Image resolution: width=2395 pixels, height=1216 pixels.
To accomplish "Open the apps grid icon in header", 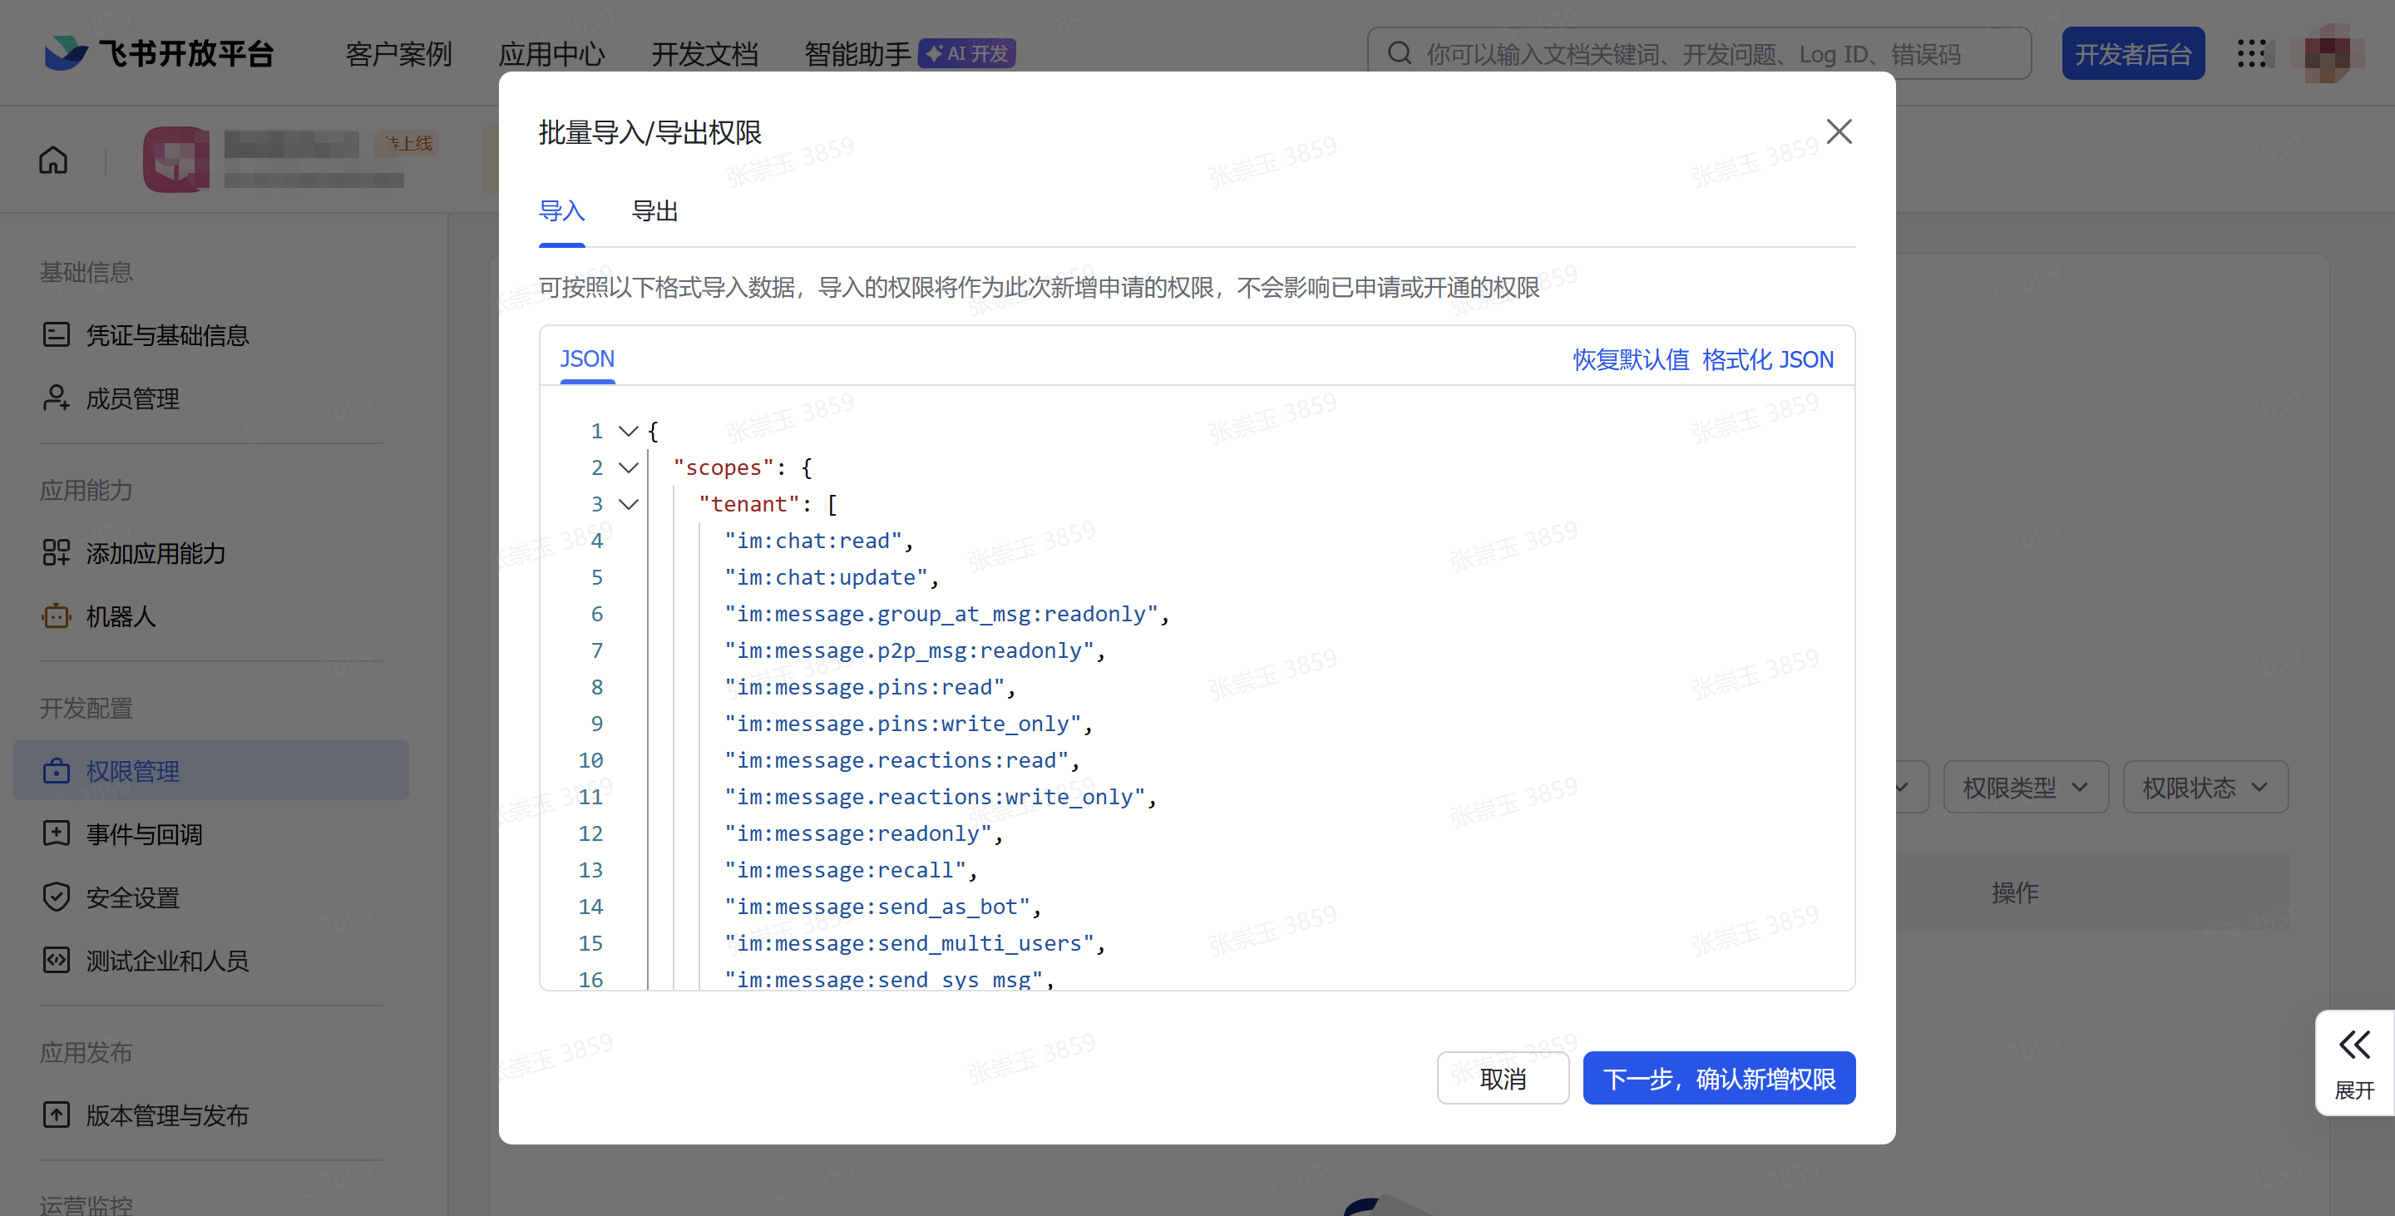I will click(2251, 53).
